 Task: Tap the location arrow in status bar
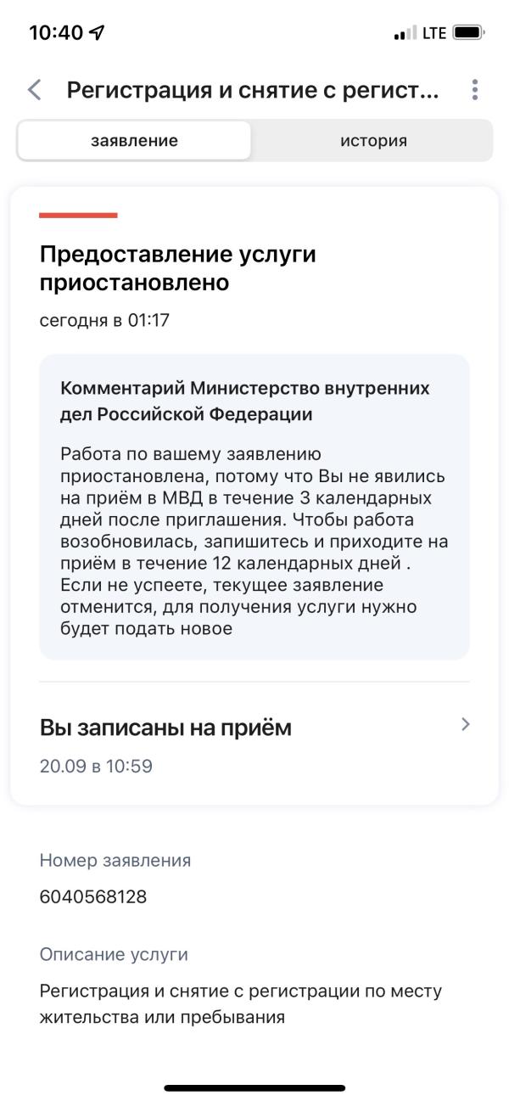coord(98,33)
